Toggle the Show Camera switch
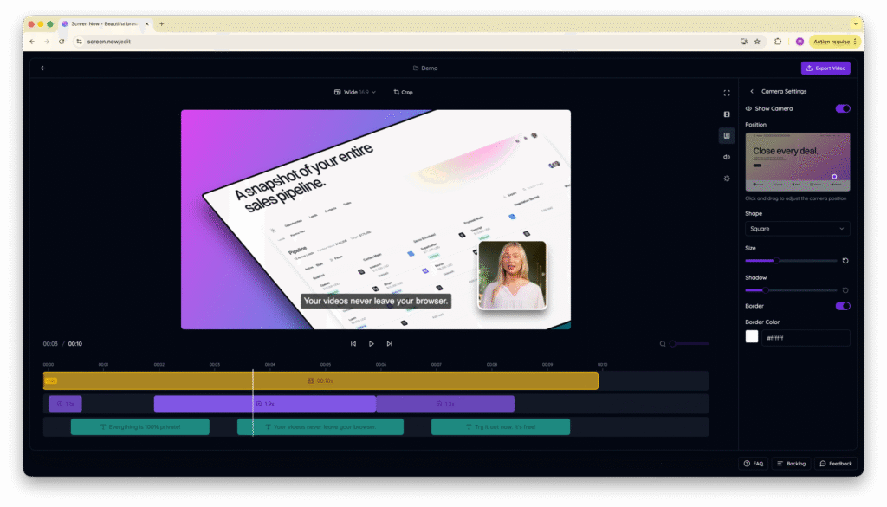The width and height of the screenshot is (887, 507). coord(842,109)
